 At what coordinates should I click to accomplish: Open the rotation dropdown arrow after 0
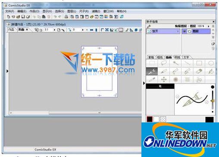[x=83, y=30]
